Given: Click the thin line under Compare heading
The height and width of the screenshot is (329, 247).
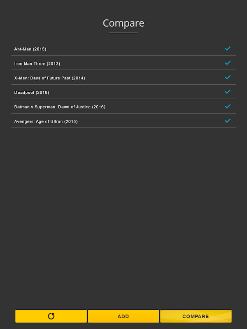Looking at the screenshot, I should [123, 33].
